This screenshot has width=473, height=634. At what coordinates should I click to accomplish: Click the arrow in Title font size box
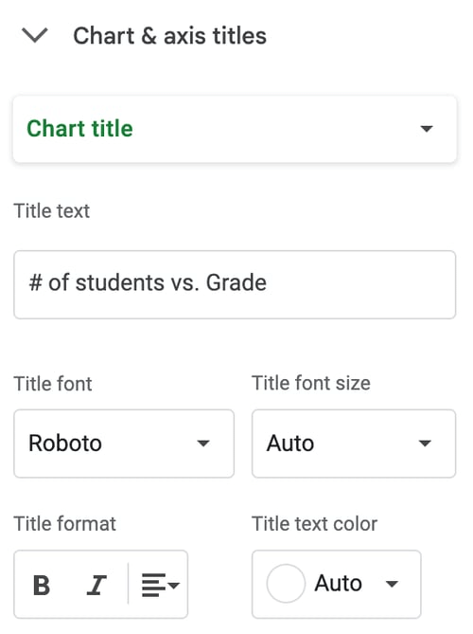coord(425,444)
